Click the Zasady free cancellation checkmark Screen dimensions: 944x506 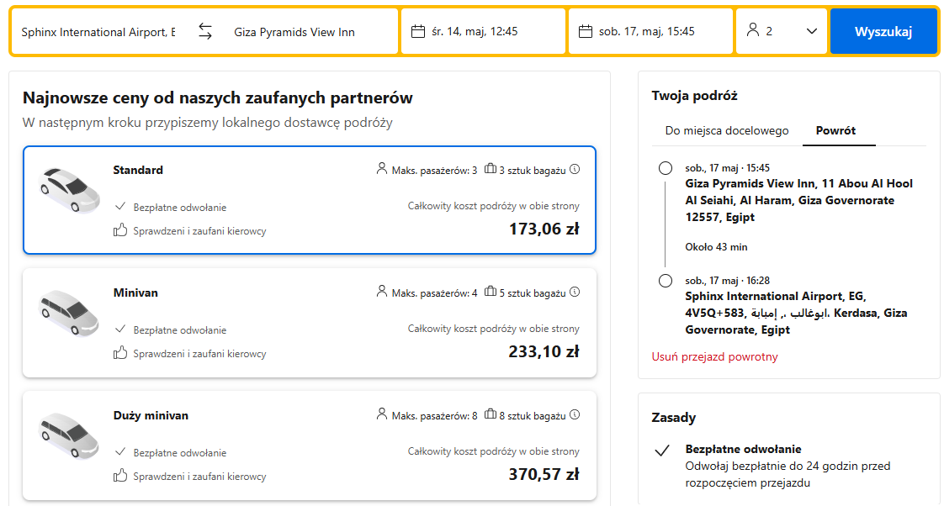click(x=662, y=450)
